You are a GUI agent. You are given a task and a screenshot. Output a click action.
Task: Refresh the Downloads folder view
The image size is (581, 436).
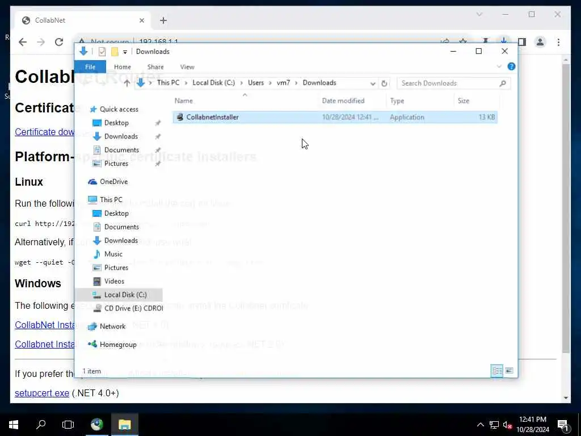click(x=384, y=83)
